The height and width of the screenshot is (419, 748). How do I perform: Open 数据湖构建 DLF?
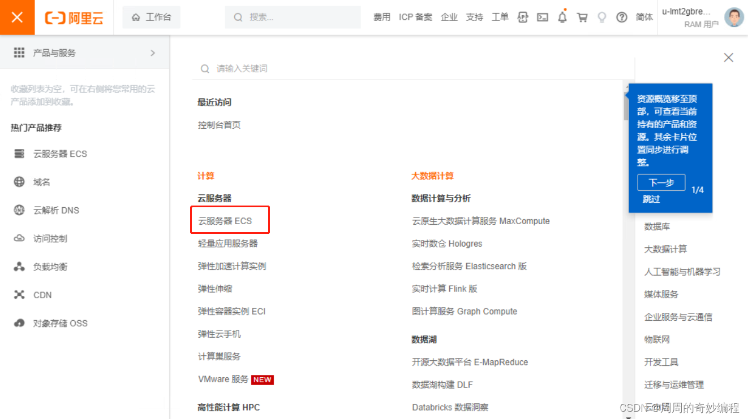pos(442,385)
